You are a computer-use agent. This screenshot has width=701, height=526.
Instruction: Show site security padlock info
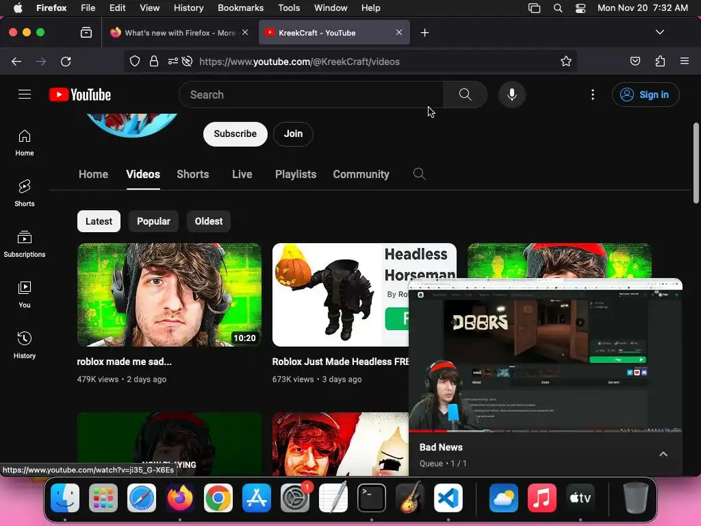click(154, 61)
